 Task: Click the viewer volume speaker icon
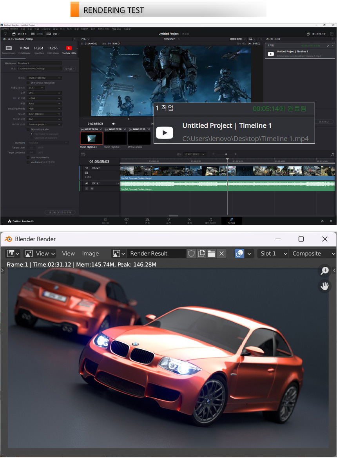pyautogui.click(x=114, y=123)
